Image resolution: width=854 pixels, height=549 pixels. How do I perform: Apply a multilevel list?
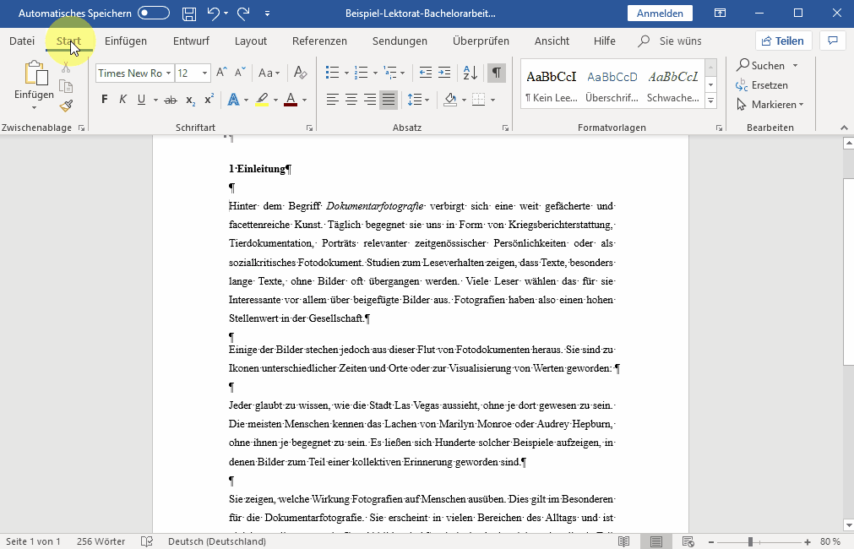tap(390, 73)
